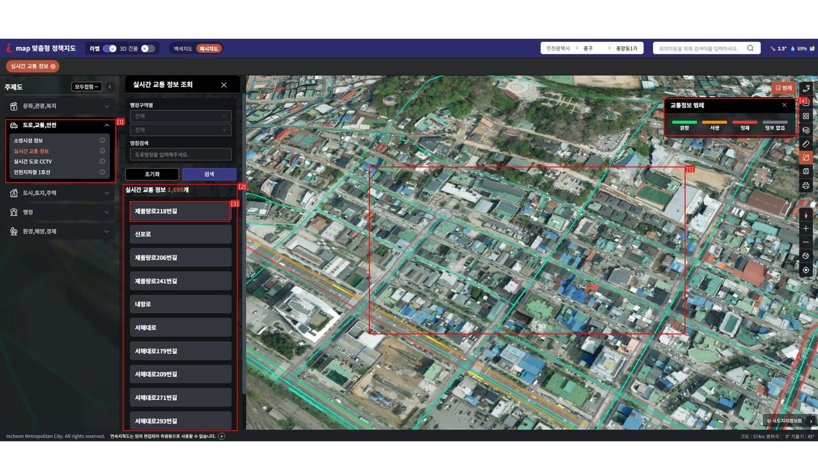Click the print map icon

pyautogui.click(x=806, y=186)
